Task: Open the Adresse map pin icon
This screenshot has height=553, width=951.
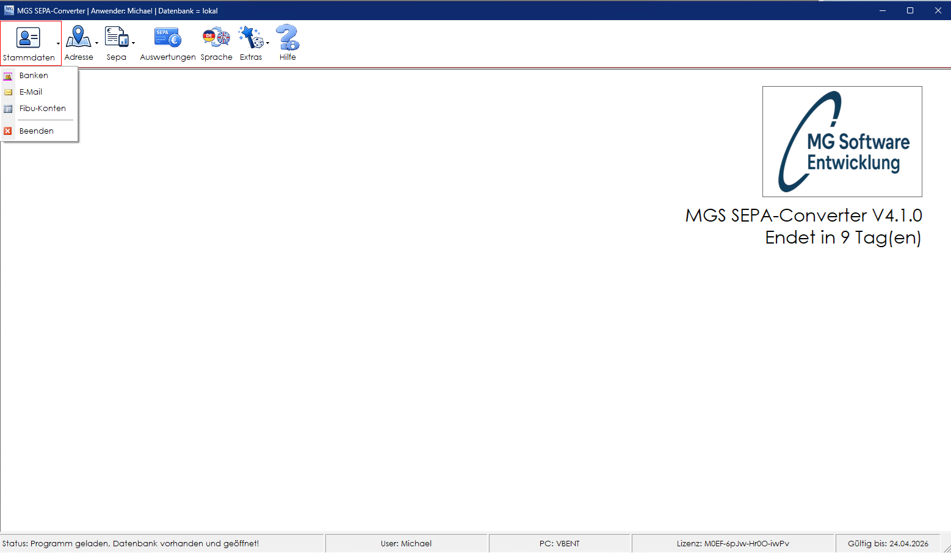Action: [x=78, y=37]
